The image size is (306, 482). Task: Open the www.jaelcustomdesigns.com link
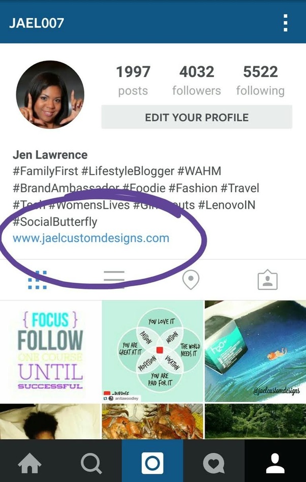pos(91,238)
